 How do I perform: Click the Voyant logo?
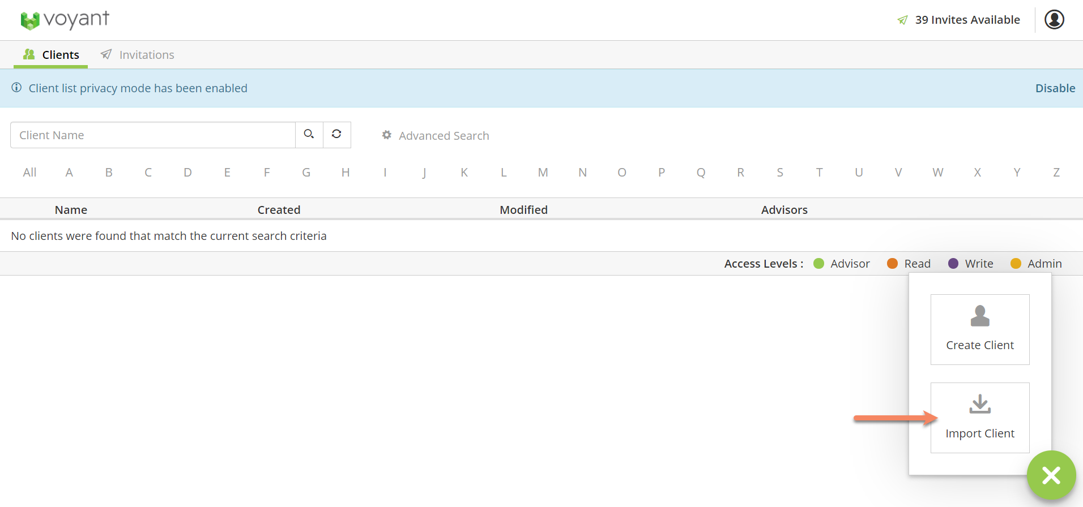[x=65, y=20]
